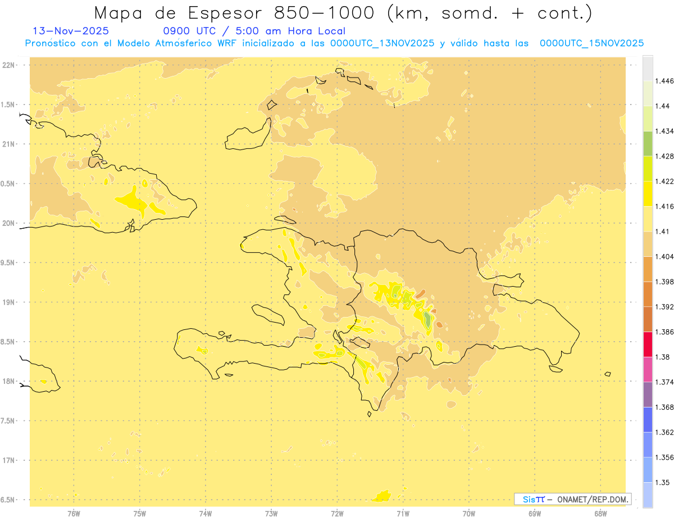Click the color scale value '1.44'
Viewport: 674px width, 521px height.
click(x=662, y=106)
